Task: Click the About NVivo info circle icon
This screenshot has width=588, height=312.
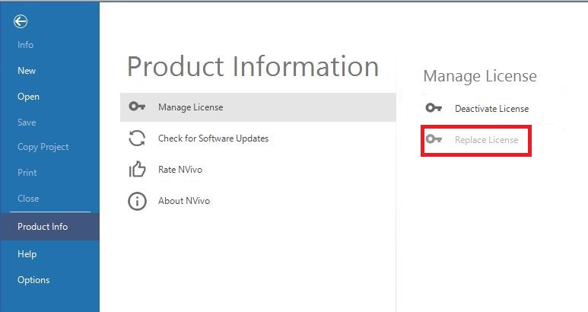Action: coord(137,201)
